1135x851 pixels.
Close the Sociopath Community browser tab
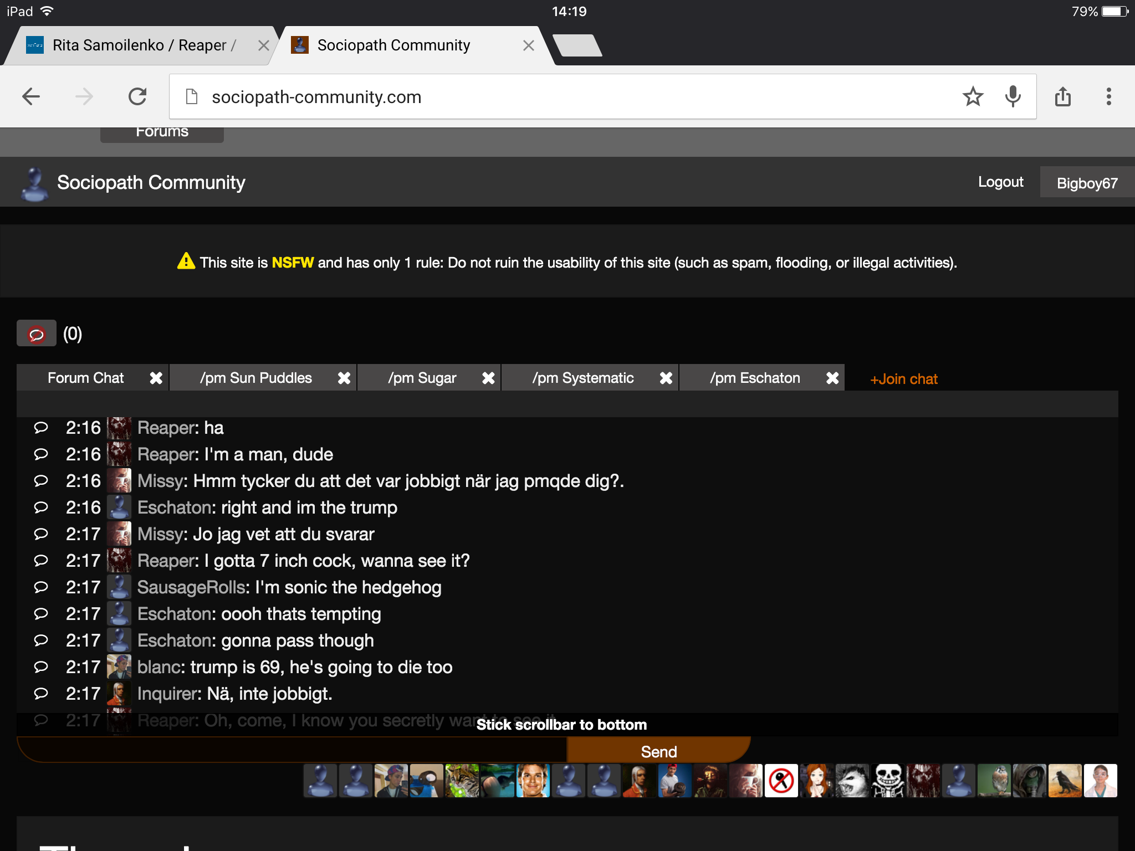click(529, 45)
